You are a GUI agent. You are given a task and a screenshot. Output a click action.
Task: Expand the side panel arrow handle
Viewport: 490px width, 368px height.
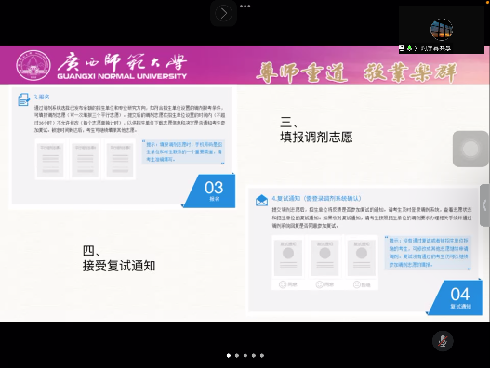(484, 205)
